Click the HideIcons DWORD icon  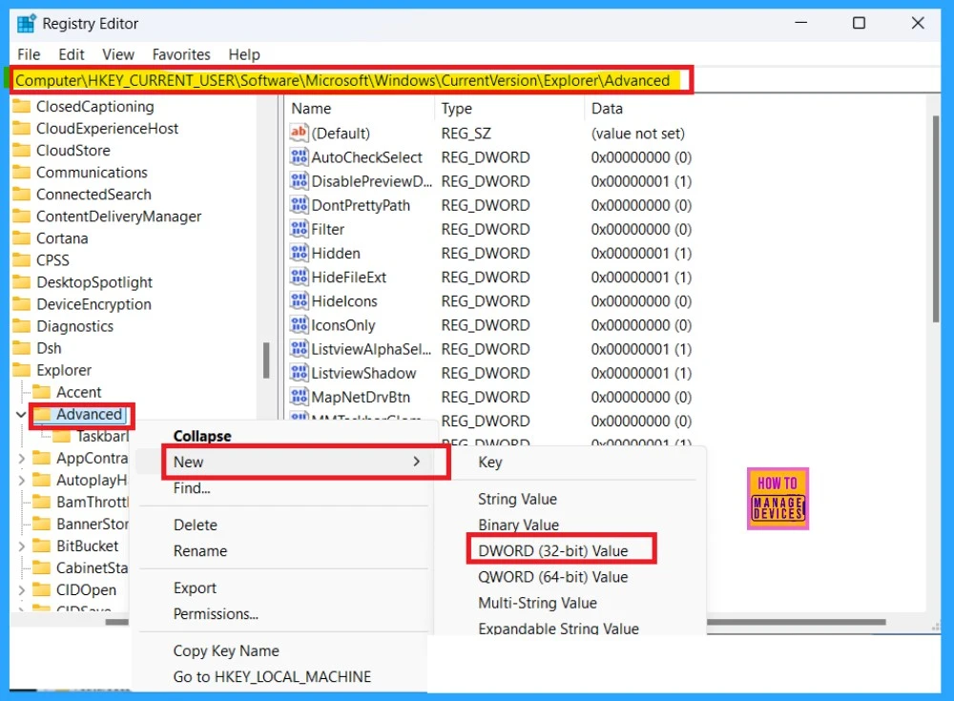click(x=299, y=300)
